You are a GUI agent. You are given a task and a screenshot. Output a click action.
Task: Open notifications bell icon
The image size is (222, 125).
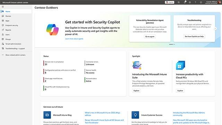click(185, 2)
